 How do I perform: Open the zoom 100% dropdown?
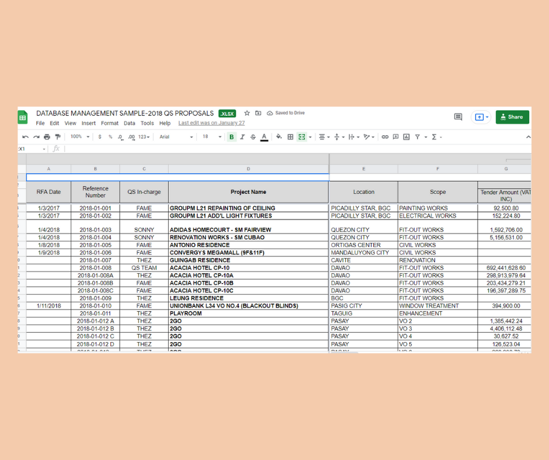[80, 137]
